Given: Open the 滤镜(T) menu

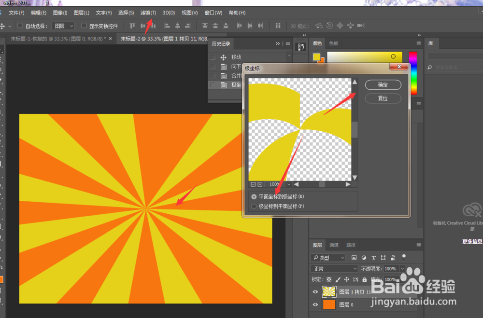Looking at the screenshot, I should click(148, 13).
